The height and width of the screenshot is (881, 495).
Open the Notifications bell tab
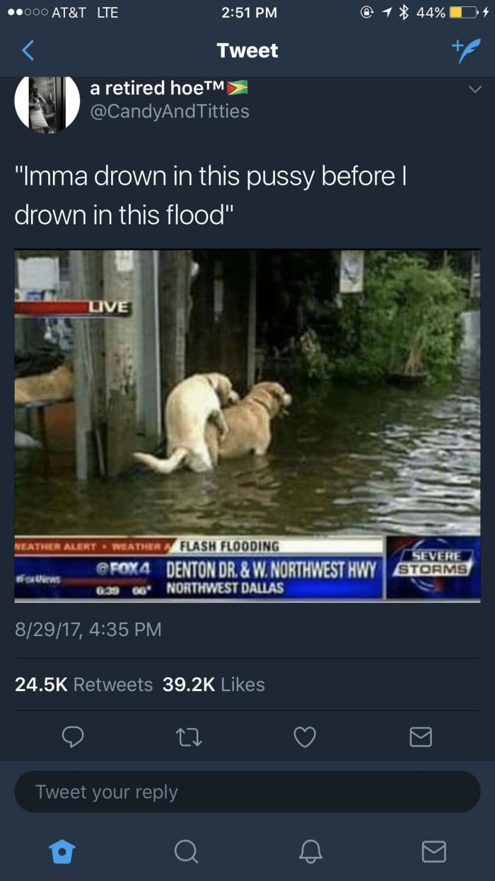click(310, 851)
